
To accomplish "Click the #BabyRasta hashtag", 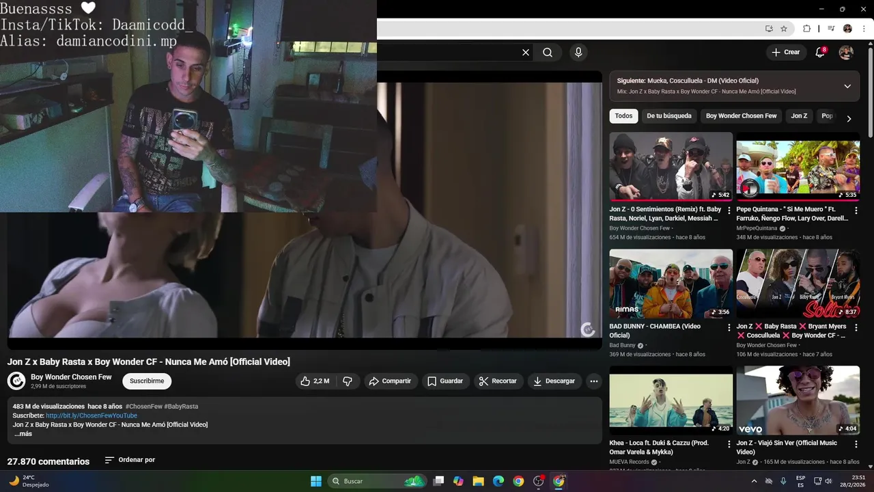I will pyautogui.click(x=181, y=407).
